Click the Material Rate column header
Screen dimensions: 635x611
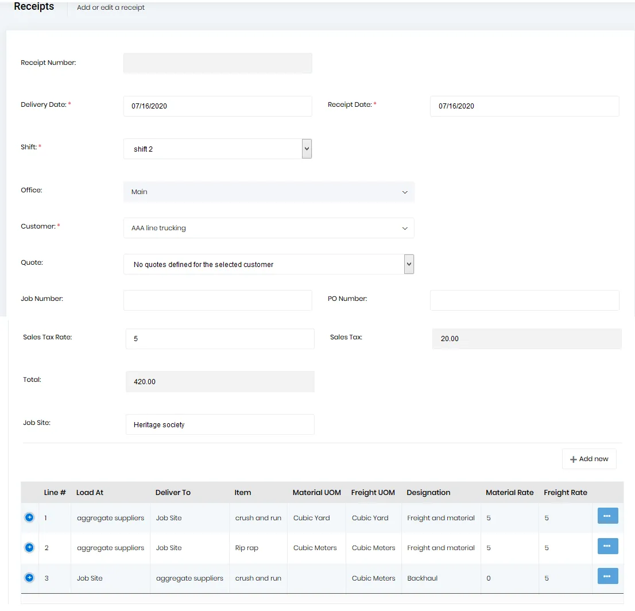point(509,492)
